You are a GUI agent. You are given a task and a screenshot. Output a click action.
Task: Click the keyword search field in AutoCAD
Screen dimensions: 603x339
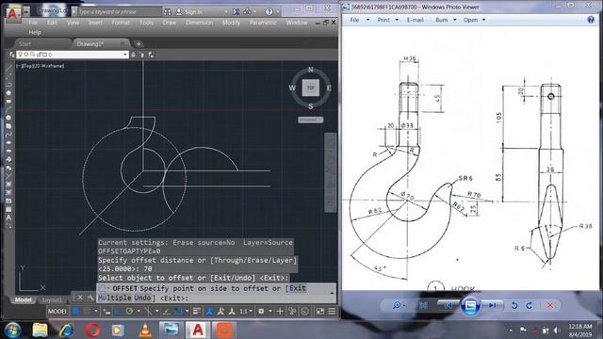tap(120, 12)
